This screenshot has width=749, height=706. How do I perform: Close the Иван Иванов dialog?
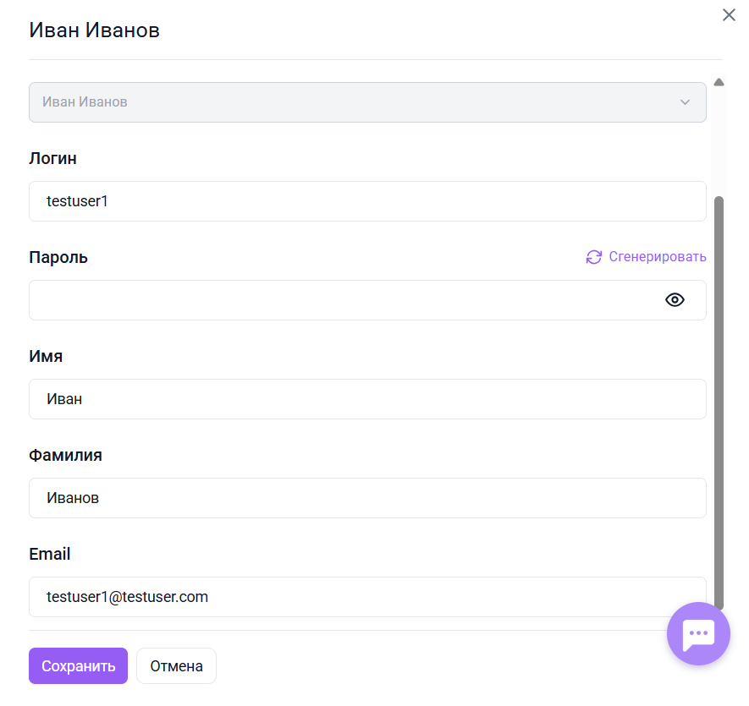(x=729, y=15)
